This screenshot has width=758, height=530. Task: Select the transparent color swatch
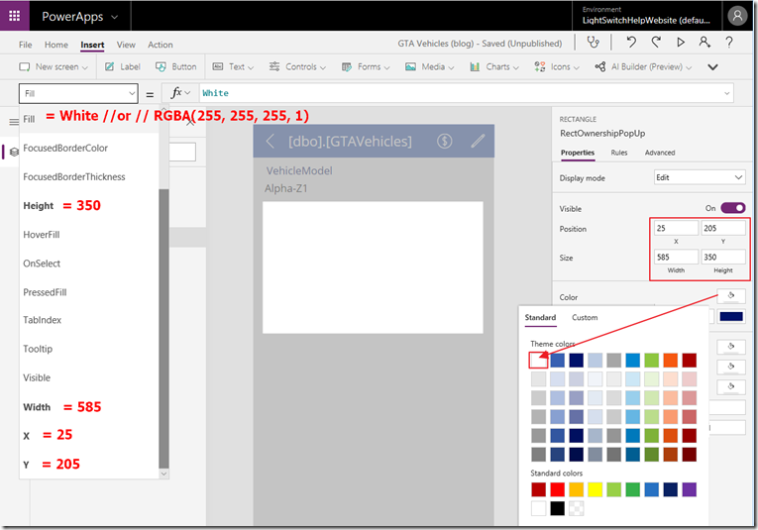point(576,508)
